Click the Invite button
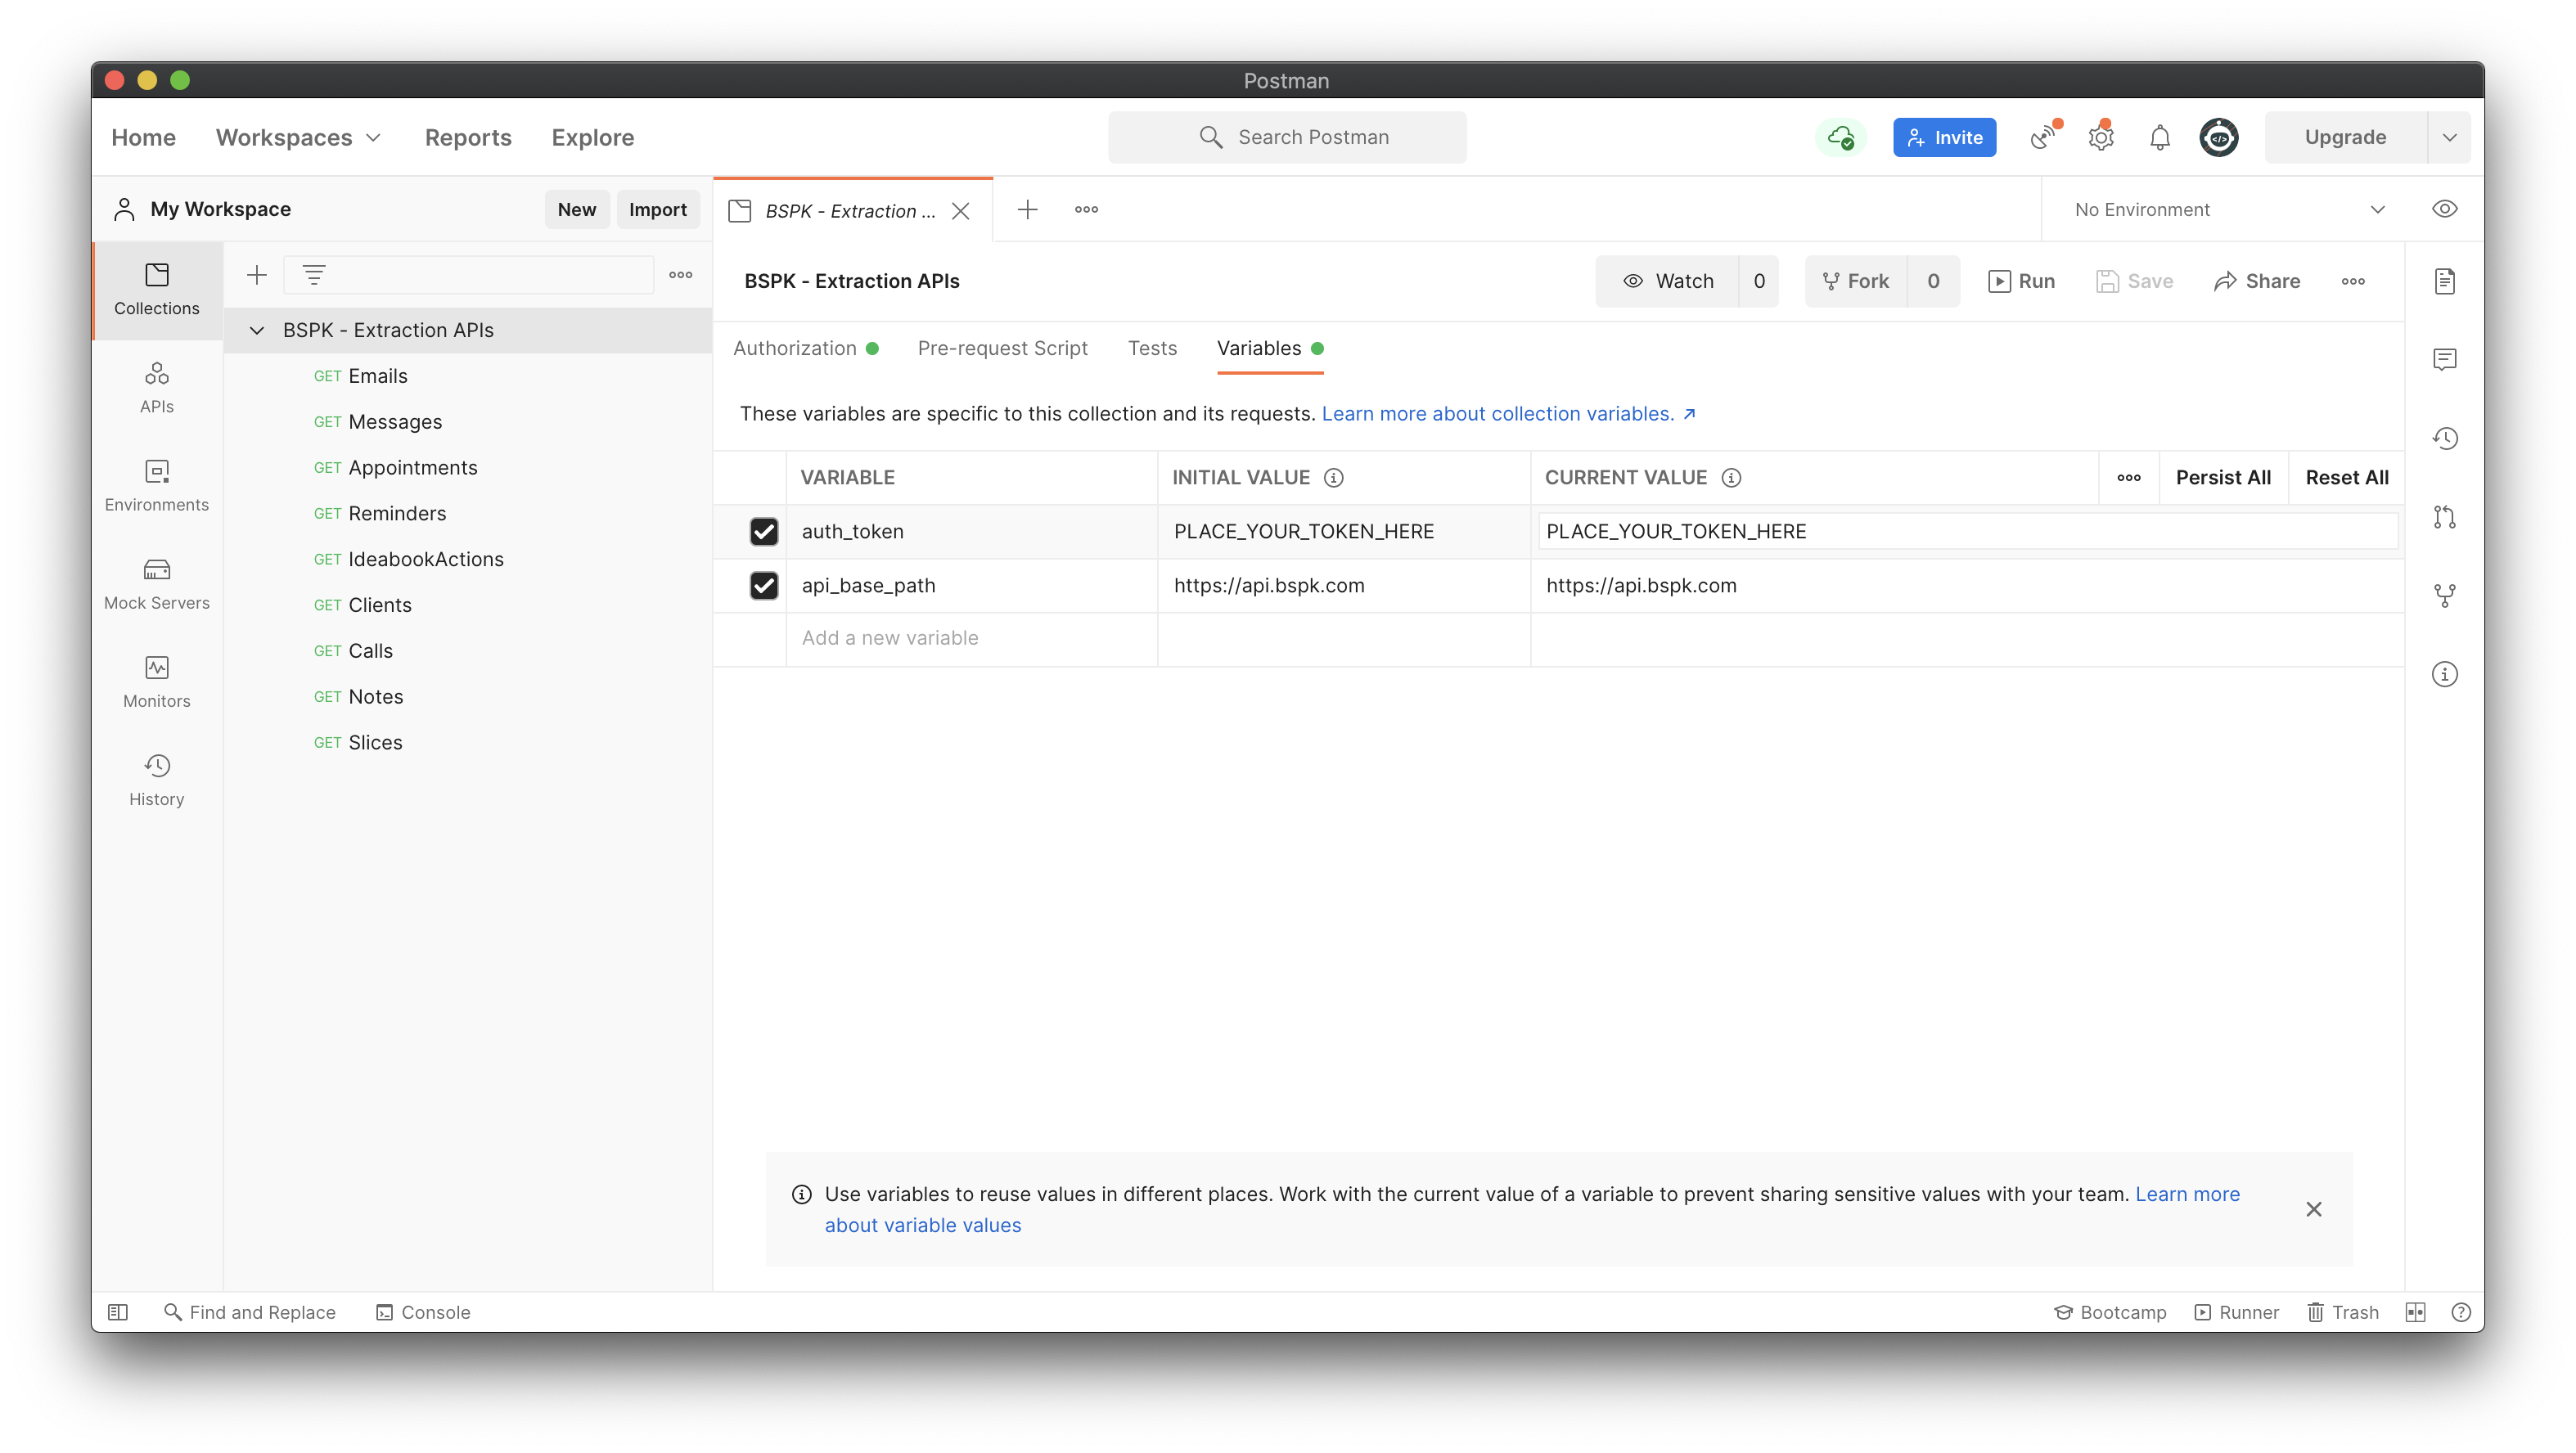The image size is (2576, 1453). click(x=1944, y=137)
